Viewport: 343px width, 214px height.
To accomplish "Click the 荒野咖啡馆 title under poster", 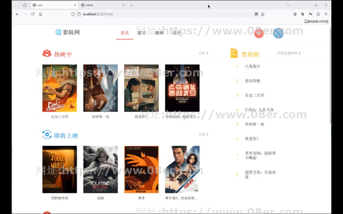I will [x=60, y=198].
